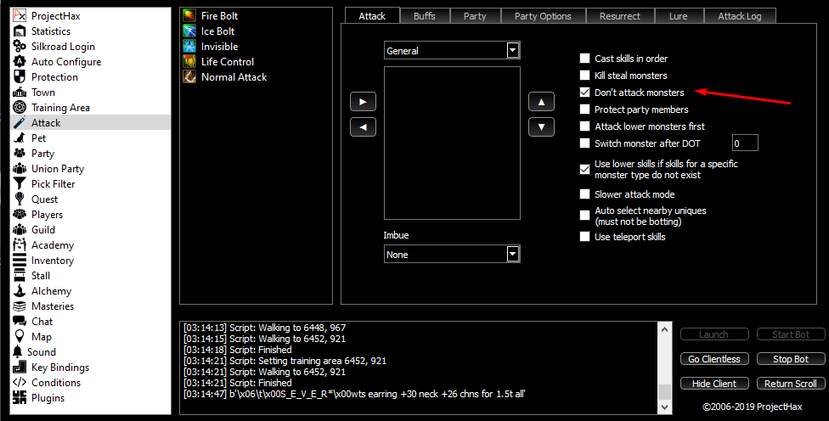Screen dimensions: 829x421
Task: Select the Ice Bolt skill icon
Action: 189,31
